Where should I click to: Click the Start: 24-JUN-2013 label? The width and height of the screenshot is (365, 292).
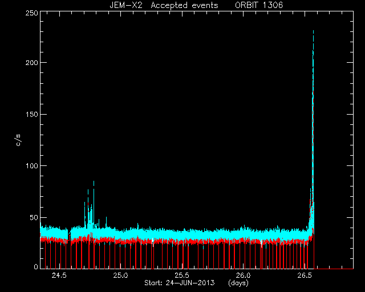coord(179,283)
